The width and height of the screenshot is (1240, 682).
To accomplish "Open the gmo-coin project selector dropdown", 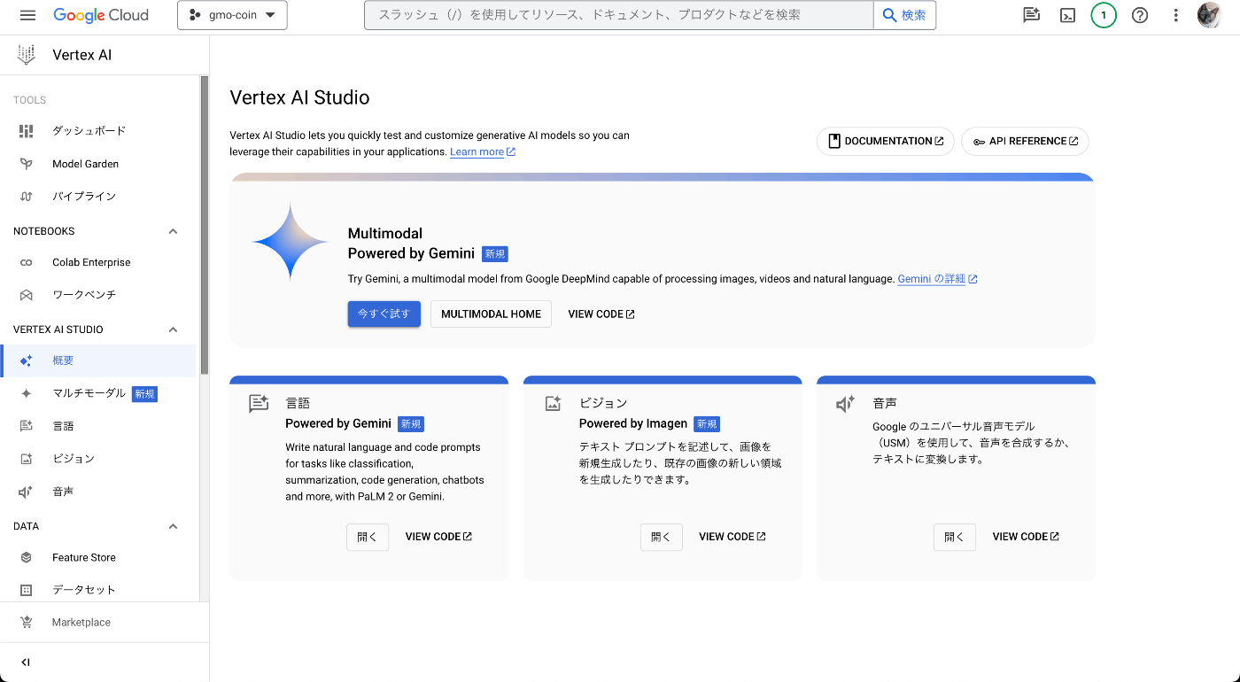I will (x=232, y=15).
